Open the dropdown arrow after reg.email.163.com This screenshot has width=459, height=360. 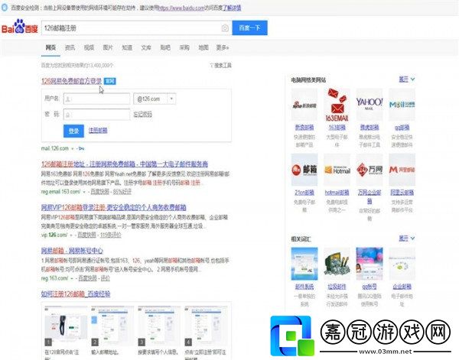(84, 192)
